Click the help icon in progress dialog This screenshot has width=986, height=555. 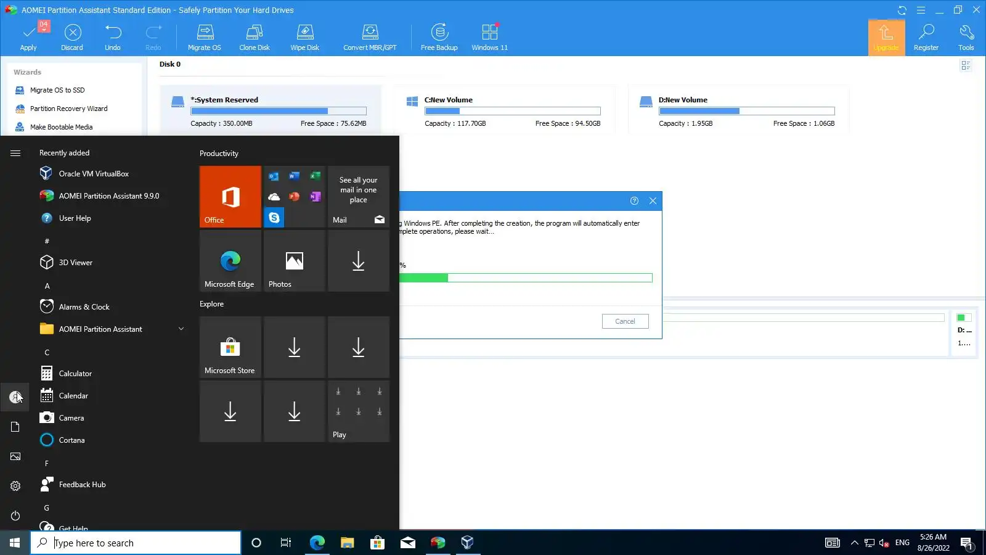click(x=634, y=200)
